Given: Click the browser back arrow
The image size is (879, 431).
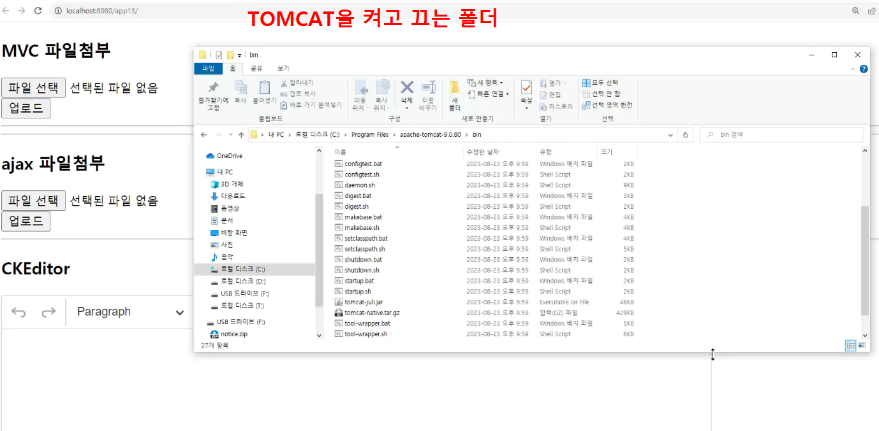Looking at the screenshot, I should 7,11.
